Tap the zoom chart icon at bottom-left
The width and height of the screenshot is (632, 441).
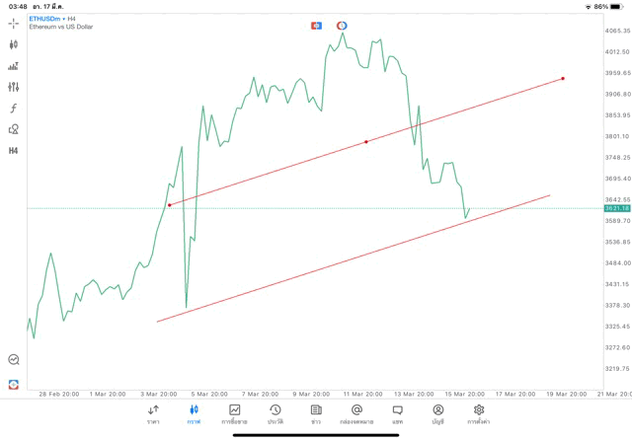(x=14, y=360)
